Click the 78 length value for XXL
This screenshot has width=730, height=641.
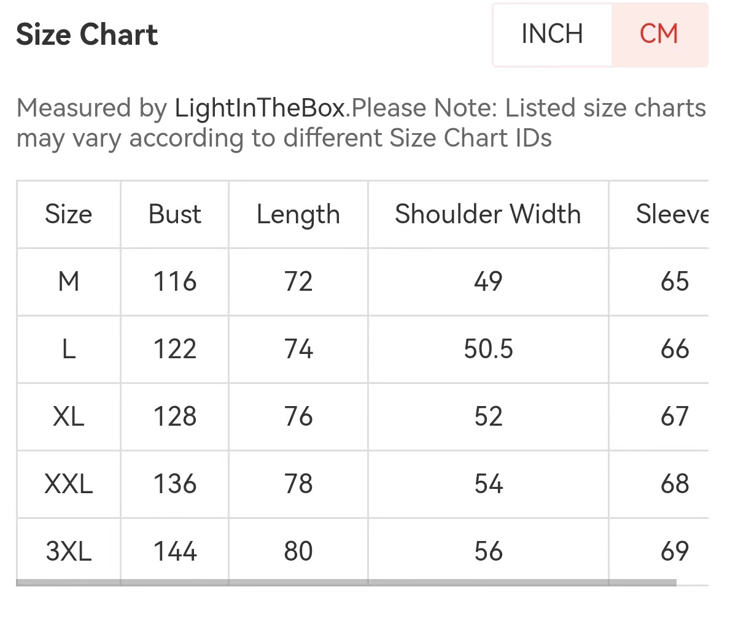[x=298, y=484]
